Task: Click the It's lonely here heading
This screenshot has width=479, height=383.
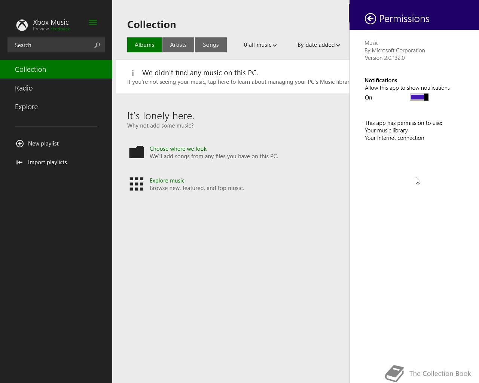Action: [161, 116]
